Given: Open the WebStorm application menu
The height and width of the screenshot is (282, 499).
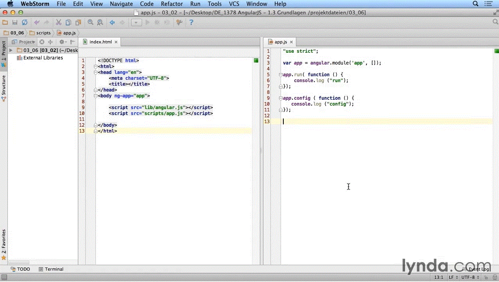Looking at the screenshot, I should coord(35,4).
